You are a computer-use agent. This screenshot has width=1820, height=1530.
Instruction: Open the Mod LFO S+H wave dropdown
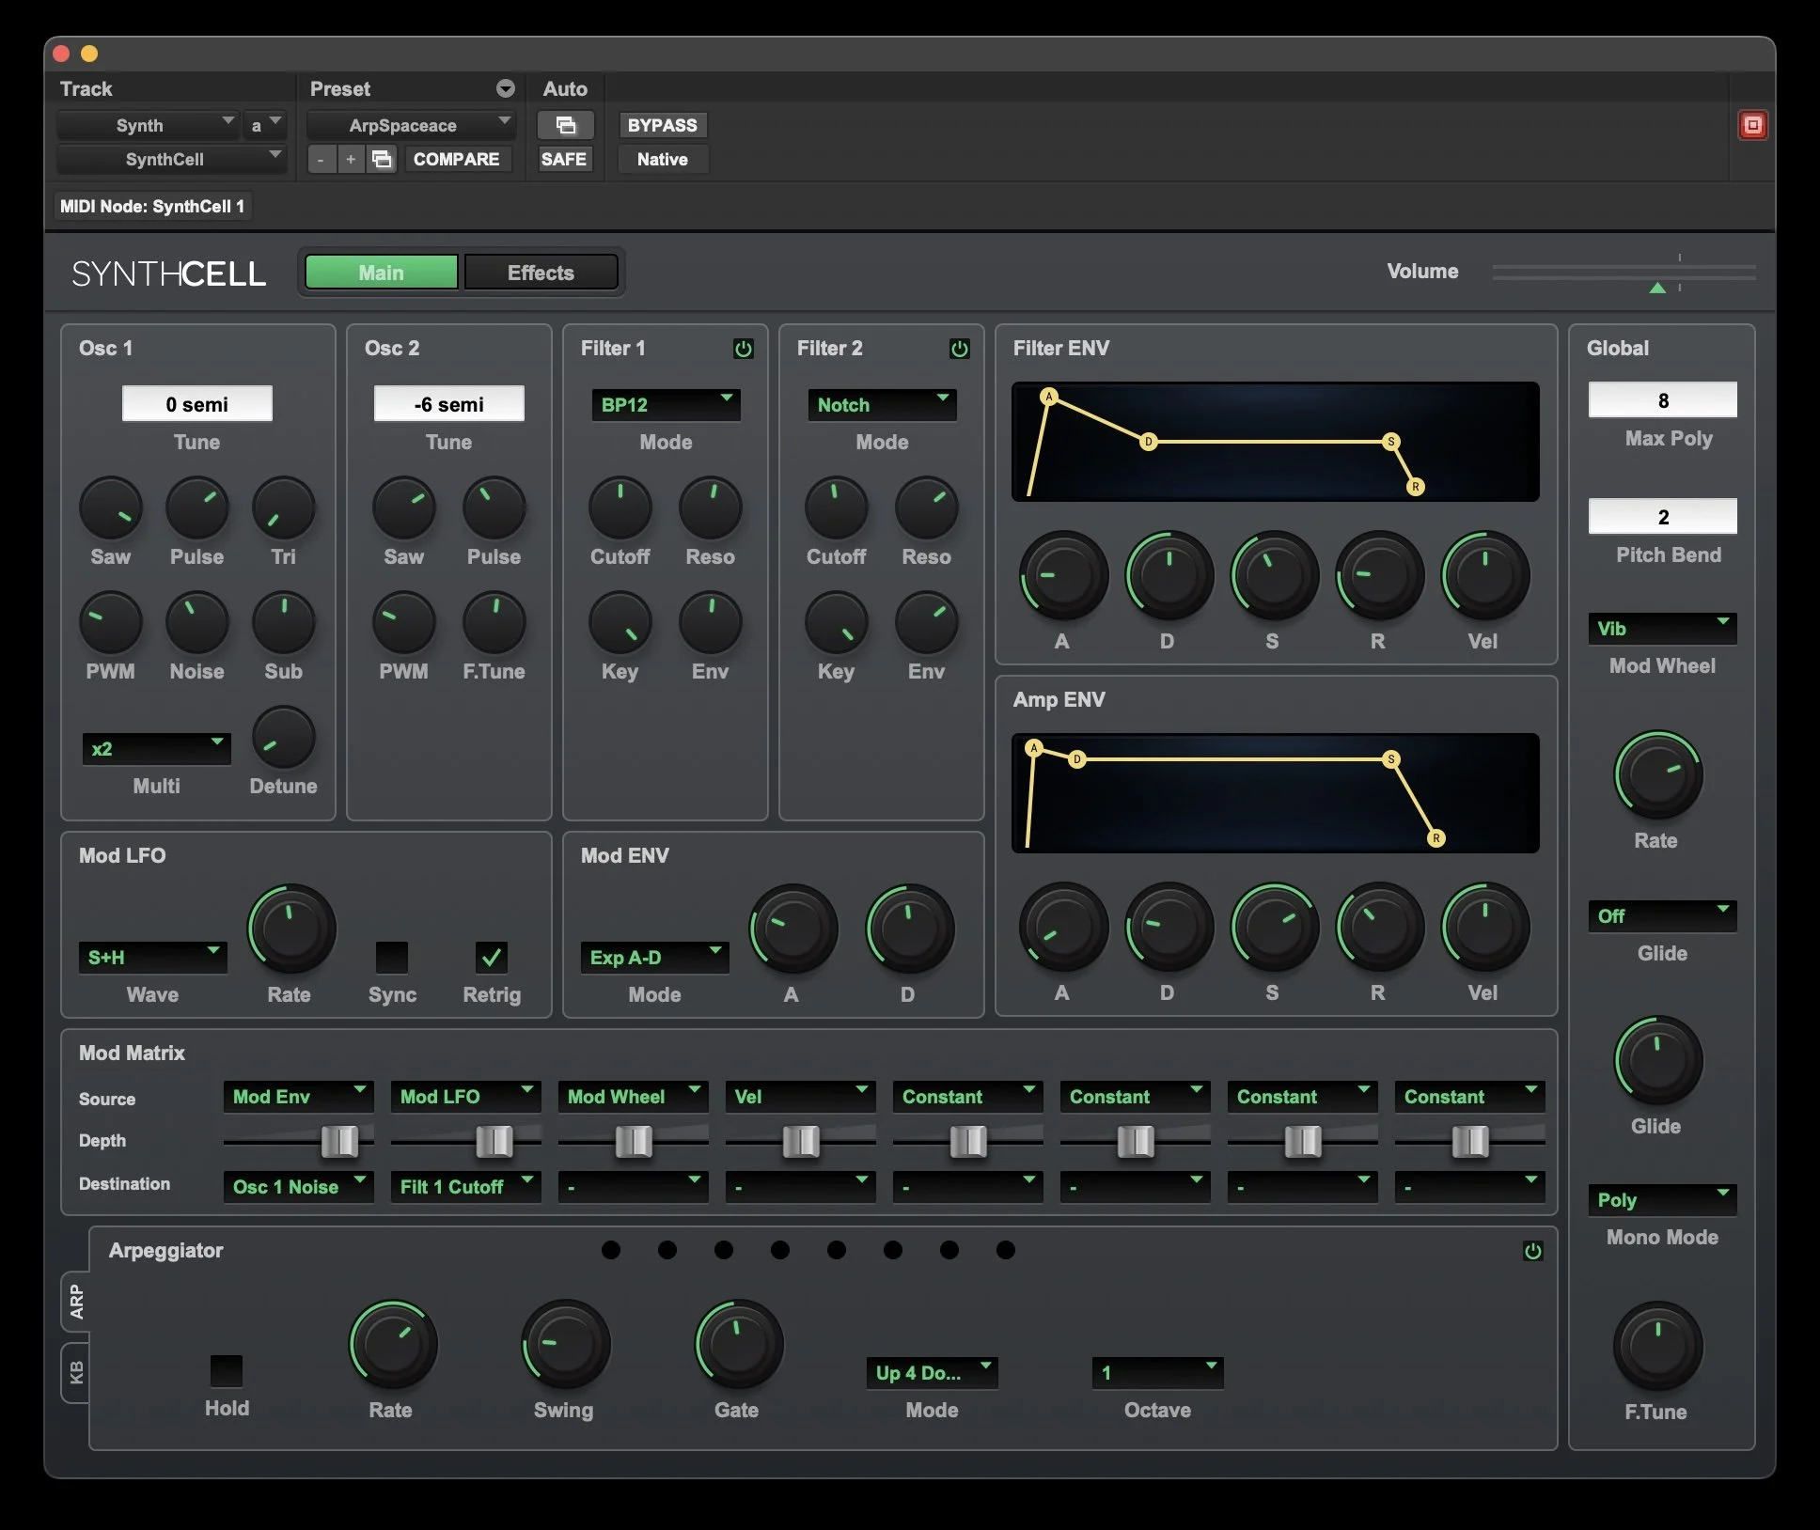coord(152,957)
